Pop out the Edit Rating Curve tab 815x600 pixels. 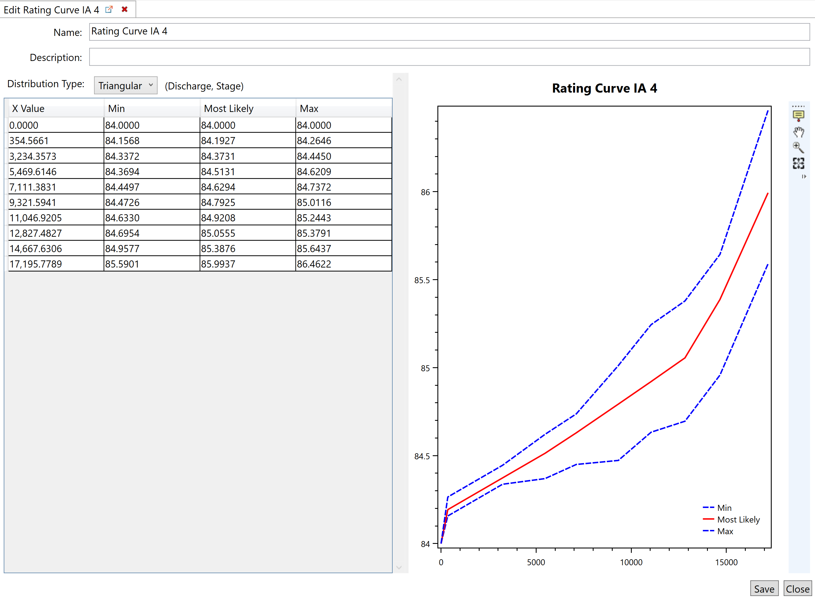109,9
